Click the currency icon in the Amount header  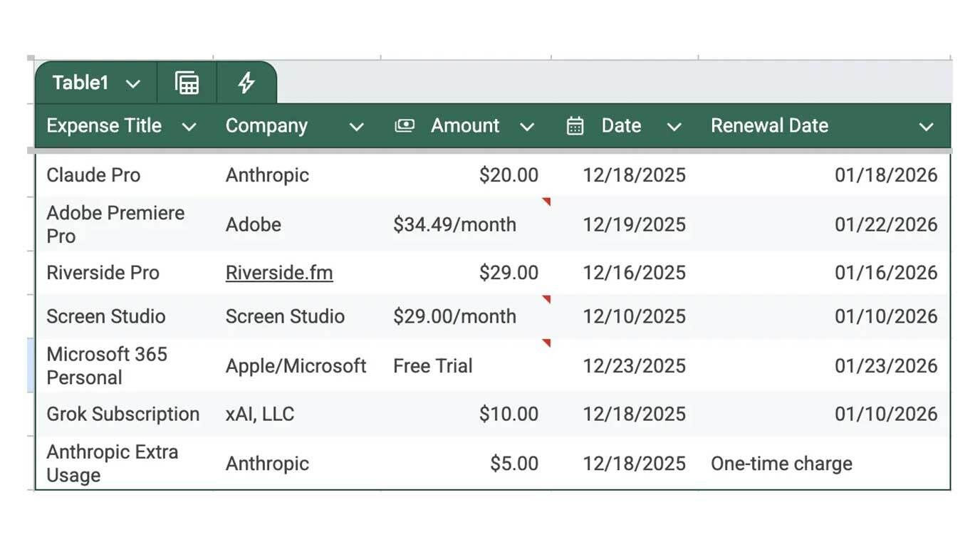tap(405, 125)
